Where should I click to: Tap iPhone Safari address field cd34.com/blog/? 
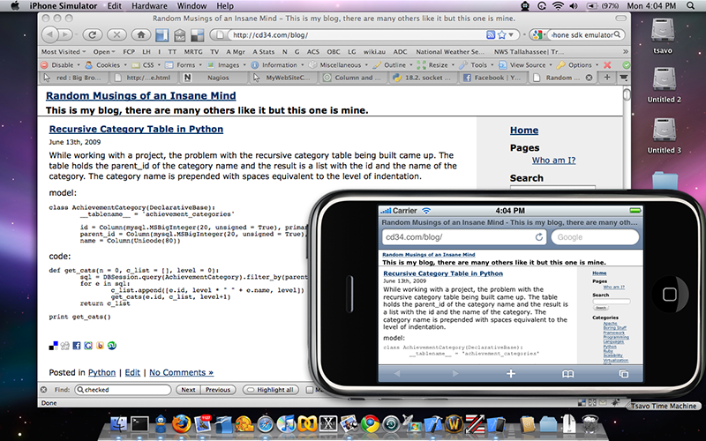pos(464,237)
